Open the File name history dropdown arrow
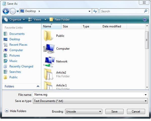Image resolution: width=151 pixels, height=121 pixels. pyautogui.click(x=145, y=95)
